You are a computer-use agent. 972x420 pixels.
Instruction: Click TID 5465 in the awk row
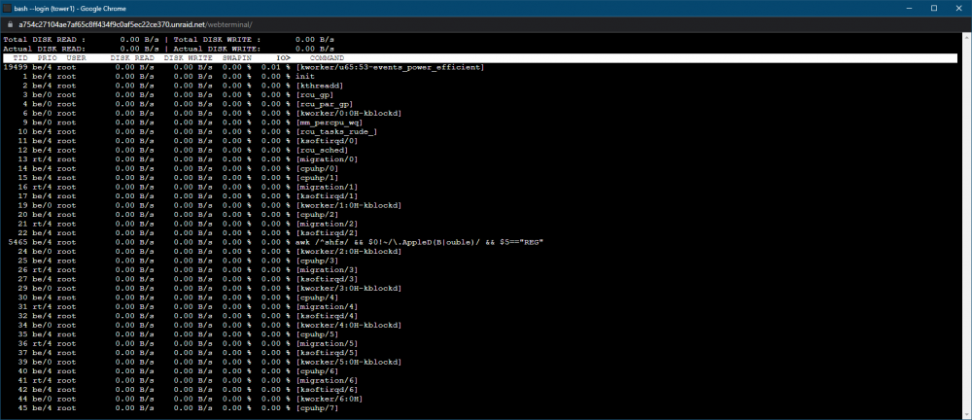point(17,242)
